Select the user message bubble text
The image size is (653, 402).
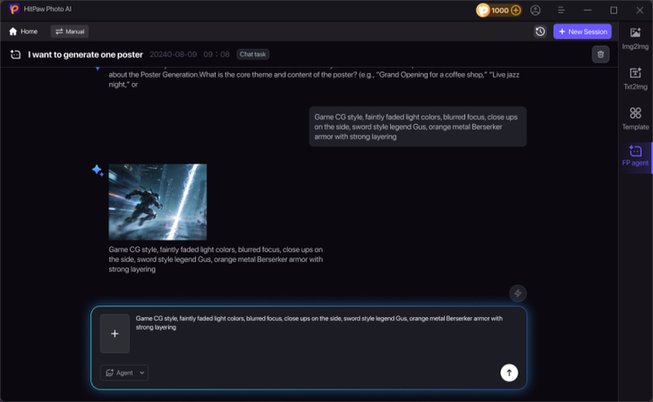(418, 127)
